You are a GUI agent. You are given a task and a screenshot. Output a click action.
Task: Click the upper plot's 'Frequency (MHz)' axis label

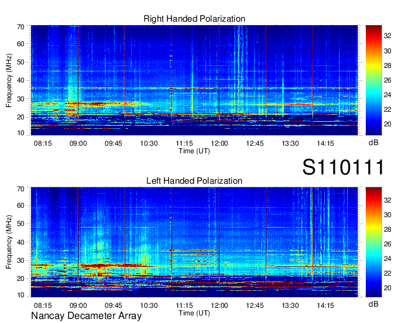click(x=9, y=80)
